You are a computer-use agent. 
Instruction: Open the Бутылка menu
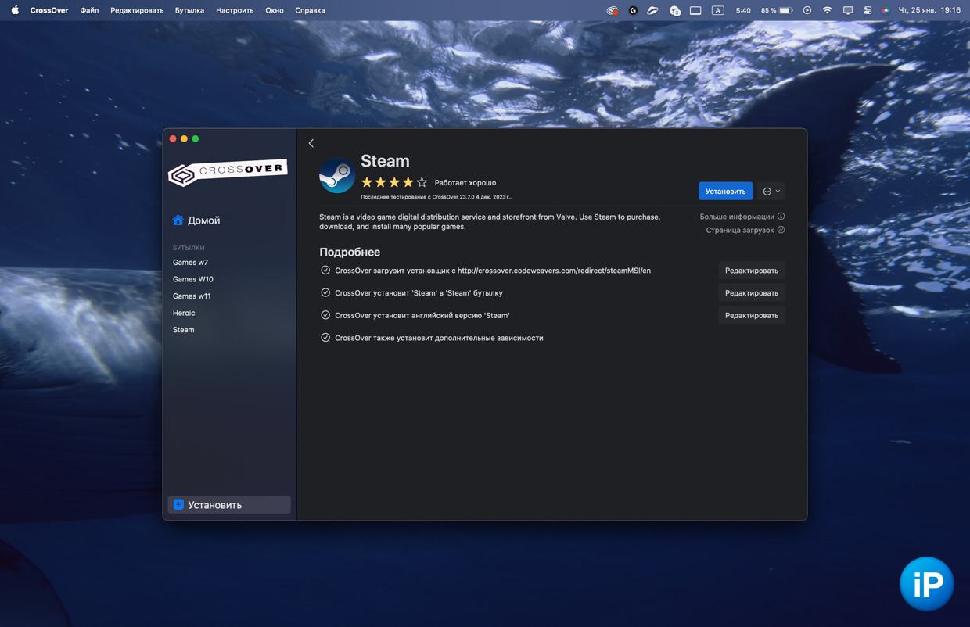(x=189, y=10)
